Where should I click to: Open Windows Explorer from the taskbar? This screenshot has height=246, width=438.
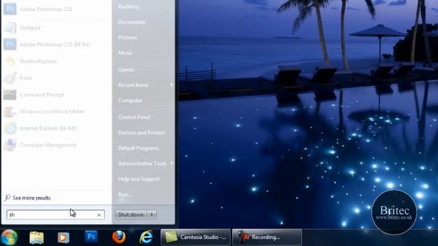click(36, 237)
